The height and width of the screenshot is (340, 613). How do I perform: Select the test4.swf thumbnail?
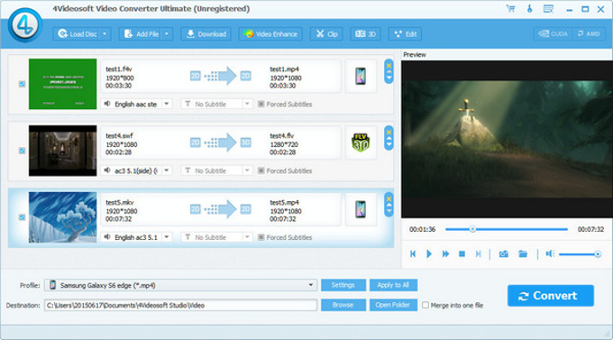[62, 151]
